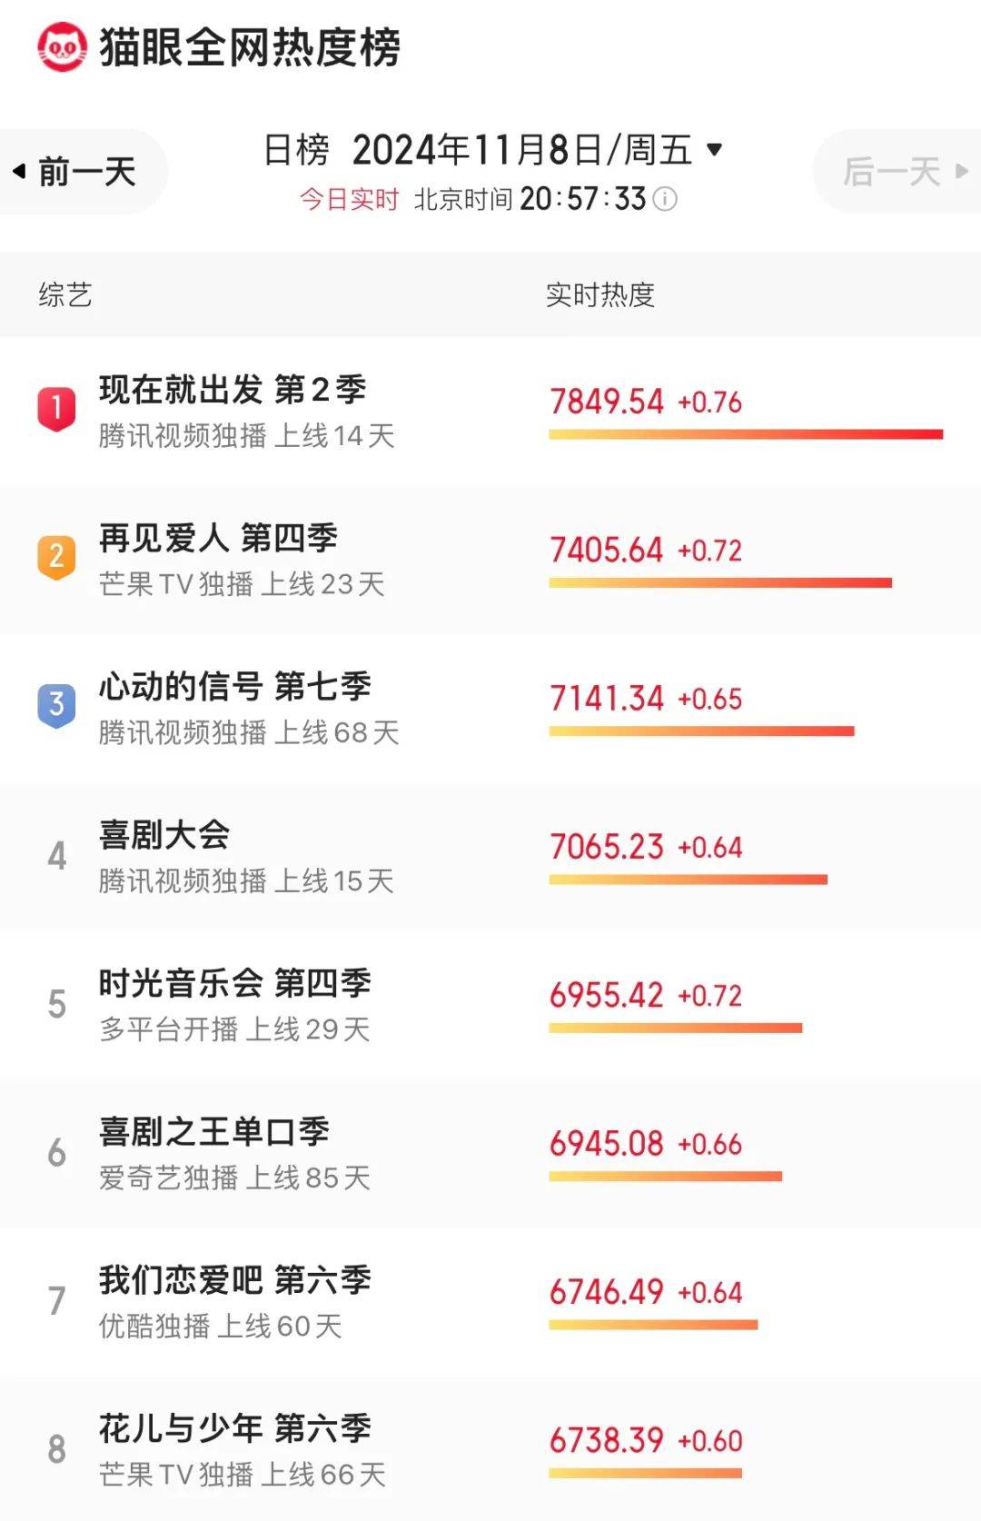Image resolution: width=981 pixels, height=1521 pixels.
Task: Open 喜剧大会 ranked fourth
Action: click(164, 835)
